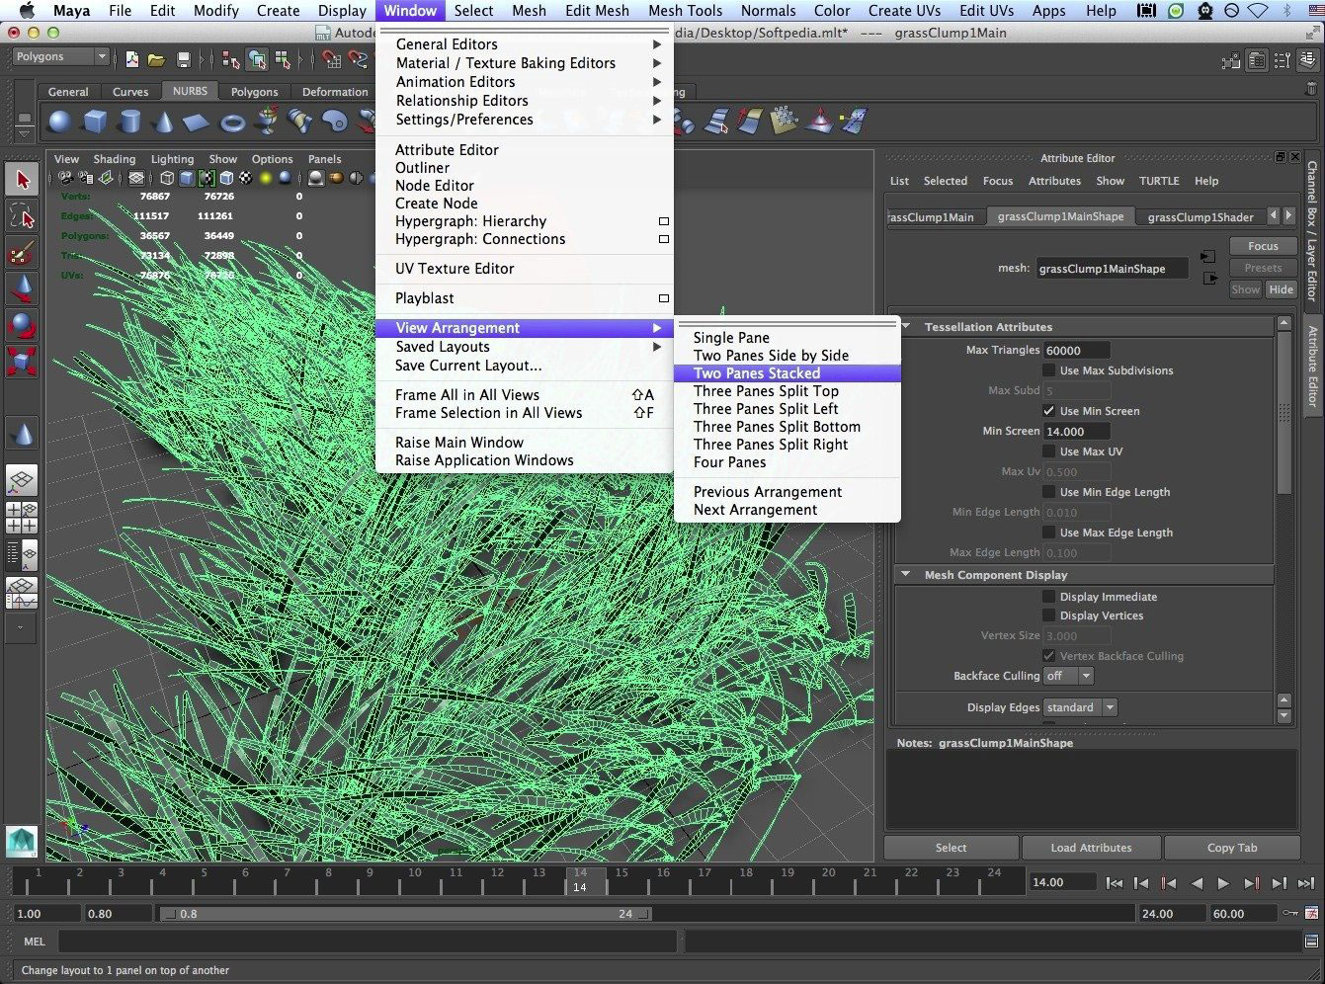The width and height of the screenshot is (1325, 984).
Task: Switch to grassClump1Shader tab
Action: pos(1200,217)
